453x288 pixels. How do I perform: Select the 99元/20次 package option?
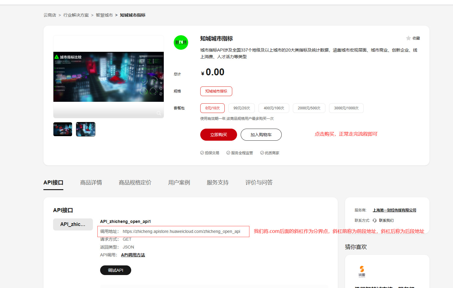[x=242, y=108]
